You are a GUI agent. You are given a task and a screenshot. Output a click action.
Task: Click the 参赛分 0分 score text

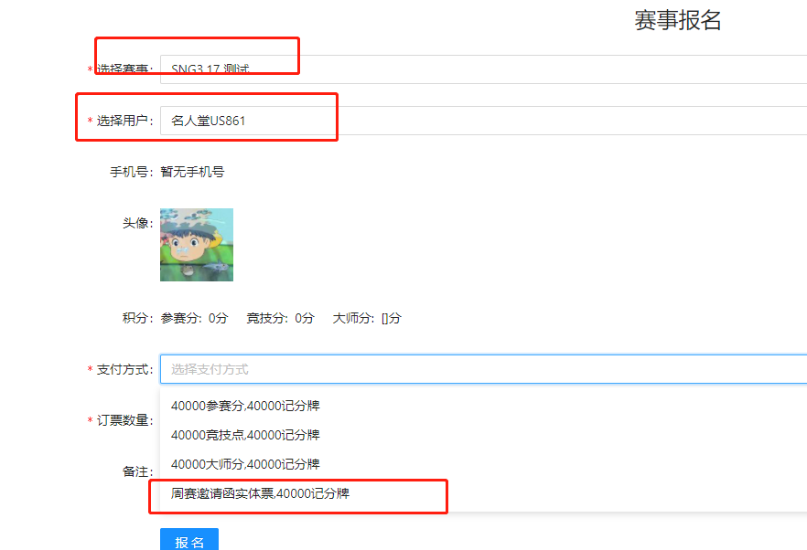[x=194, y=318]
